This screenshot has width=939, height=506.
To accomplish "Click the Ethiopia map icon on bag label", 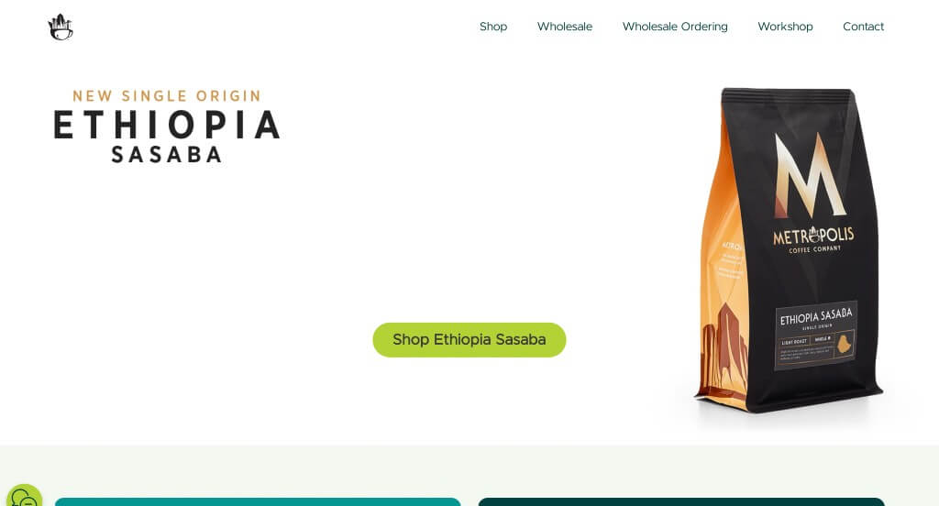I will tap(844, 345).
